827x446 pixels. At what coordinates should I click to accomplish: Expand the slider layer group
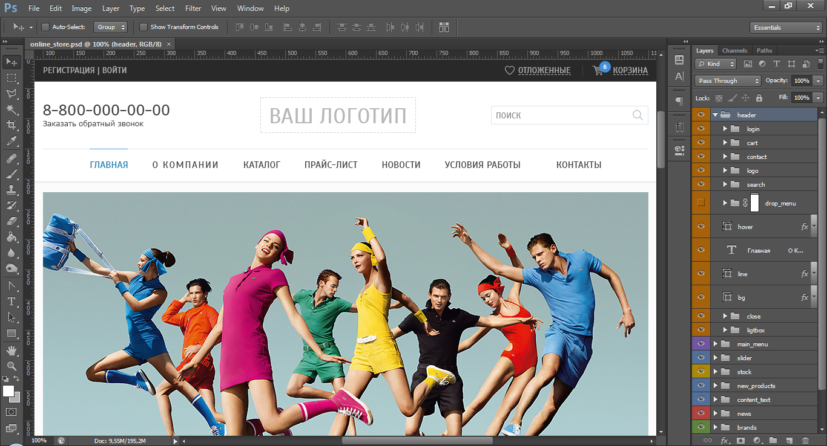click(716, 358)
